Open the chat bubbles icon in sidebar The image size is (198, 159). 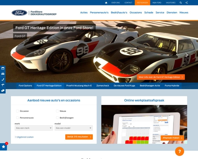(x=3, y=91)
